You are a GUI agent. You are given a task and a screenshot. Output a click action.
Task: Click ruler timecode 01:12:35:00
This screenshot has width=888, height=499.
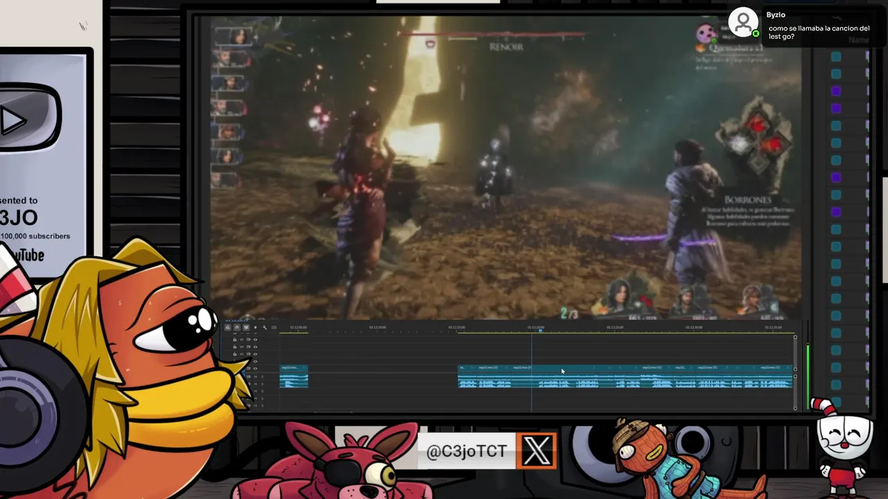pyautogui.click(x=773, y=327)
